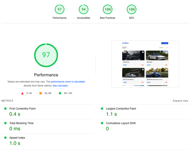This screenshot has height=150, width=191.
Task: Click the SEO score gauge showing 100
Action: [131, 9]
